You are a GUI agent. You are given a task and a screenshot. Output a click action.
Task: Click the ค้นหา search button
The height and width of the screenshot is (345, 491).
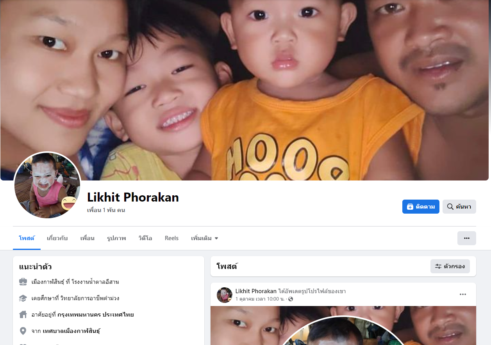pyautogui.click(x=459, y=207)
